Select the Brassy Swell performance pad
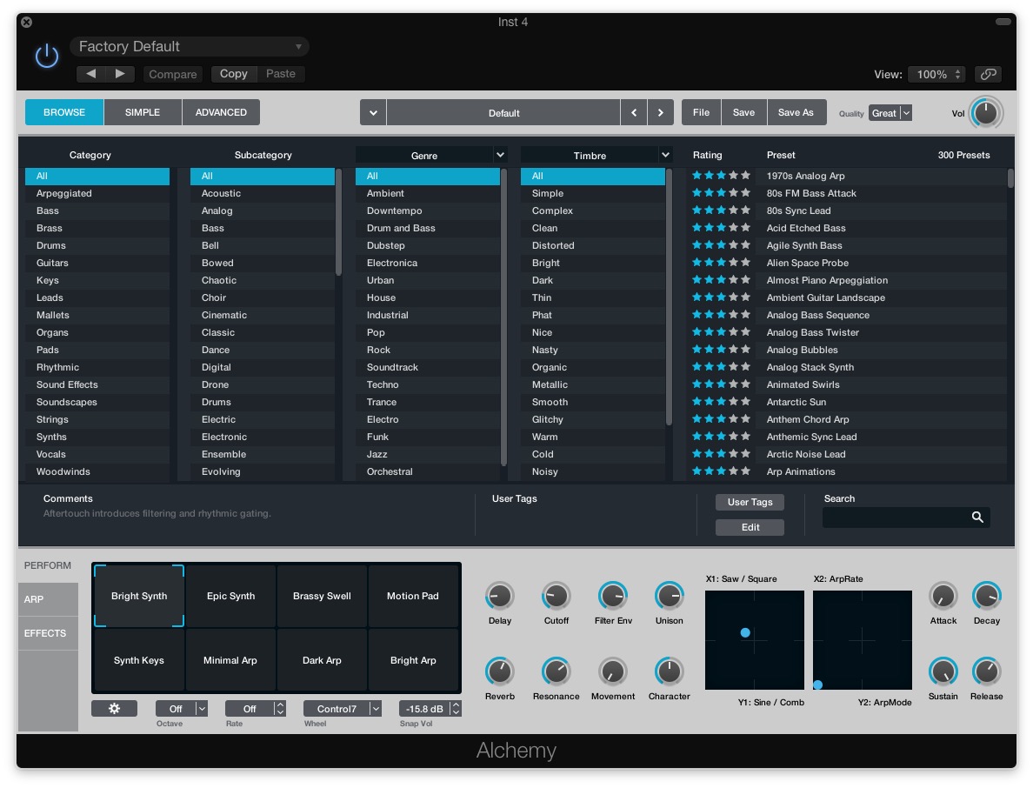Image resolution: width=1033 pixels, height=788 pixels. pyautogui.click(x=322, y=596)
